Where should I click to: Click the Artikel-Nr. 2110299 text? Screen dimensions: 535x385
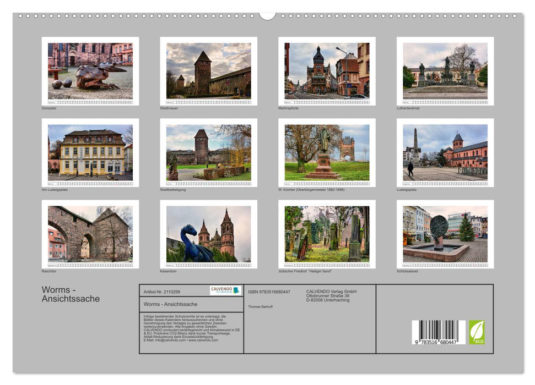[x=163, y=291]
